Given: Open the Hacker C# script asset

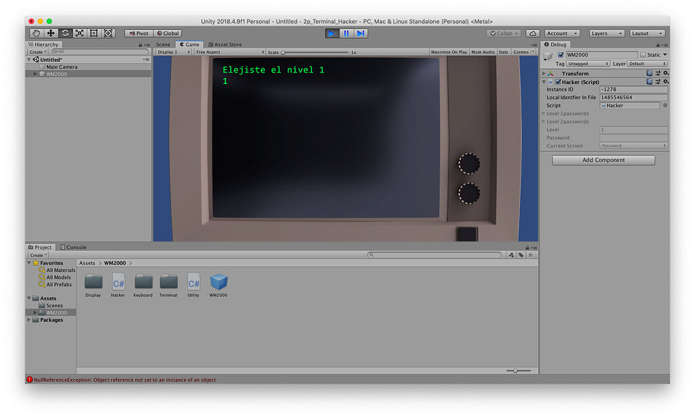Looking at the screenshot, I should pos(118,285).
